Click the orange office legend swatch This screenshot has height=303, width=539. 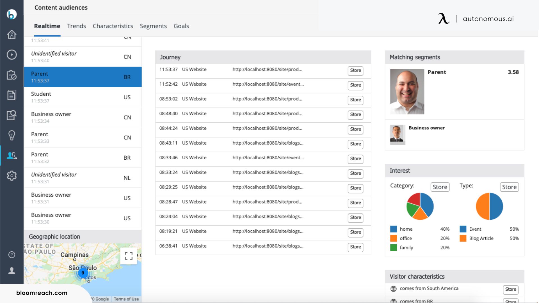click(394, 238)
